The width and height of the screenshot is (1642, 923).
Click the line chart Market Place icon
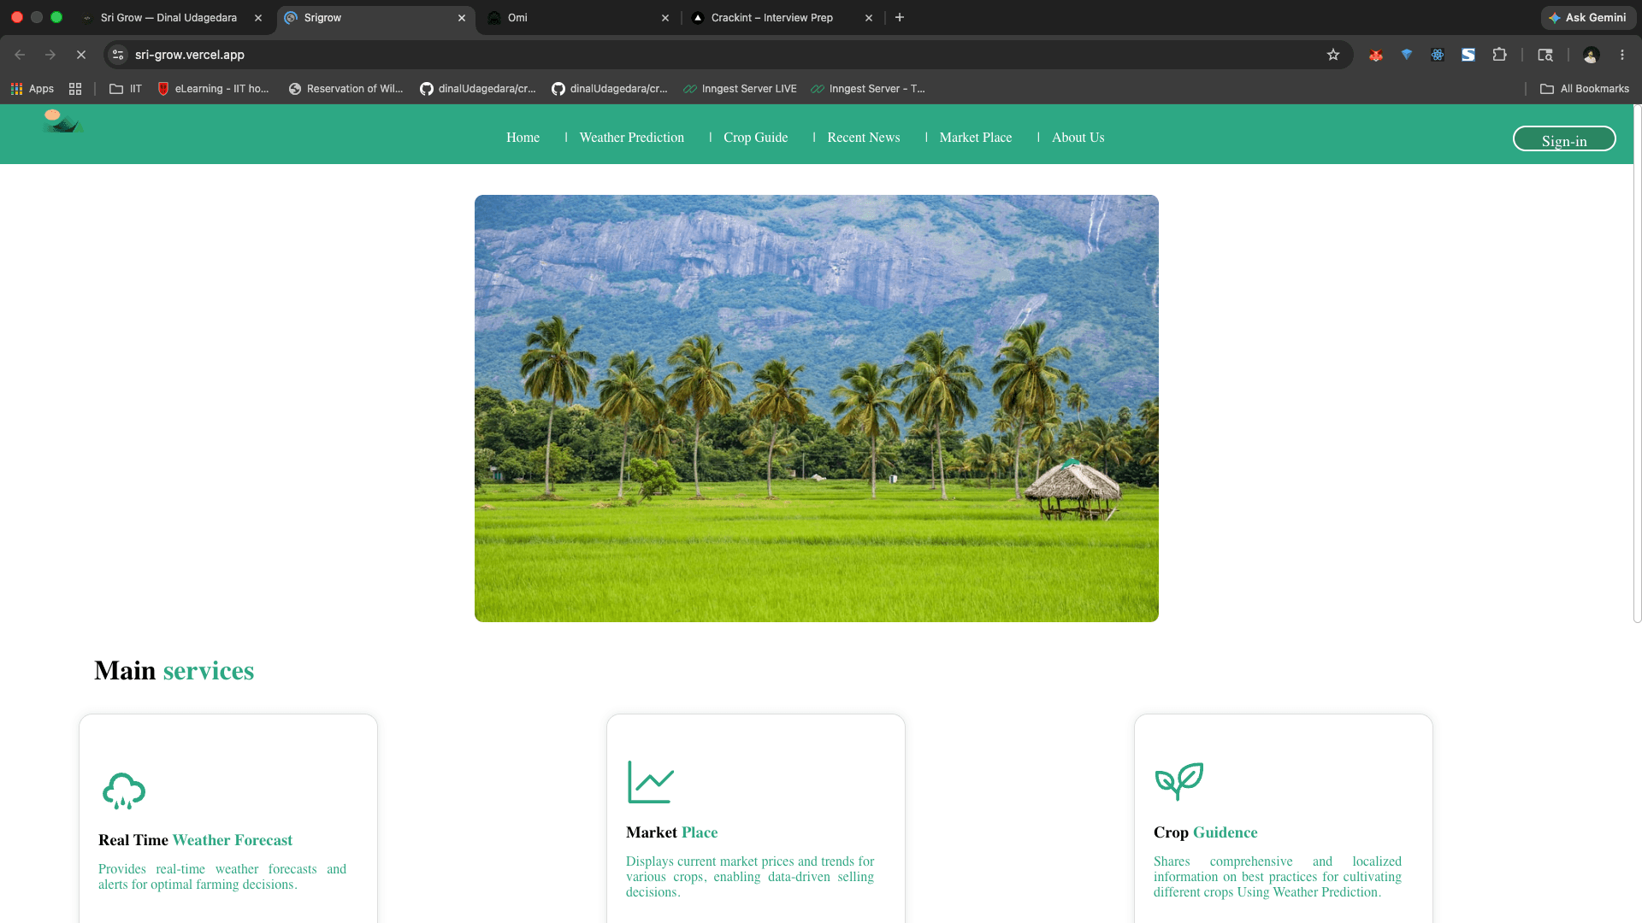pos(651,782)
